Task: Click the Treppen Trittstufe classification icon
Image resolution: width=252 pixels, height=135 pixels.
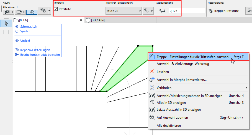Action: click(x=210, y=11)
